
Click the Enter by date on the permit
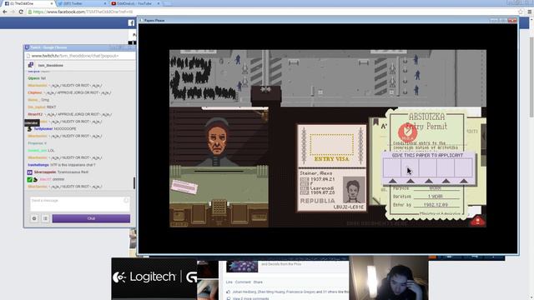[436, 205]
